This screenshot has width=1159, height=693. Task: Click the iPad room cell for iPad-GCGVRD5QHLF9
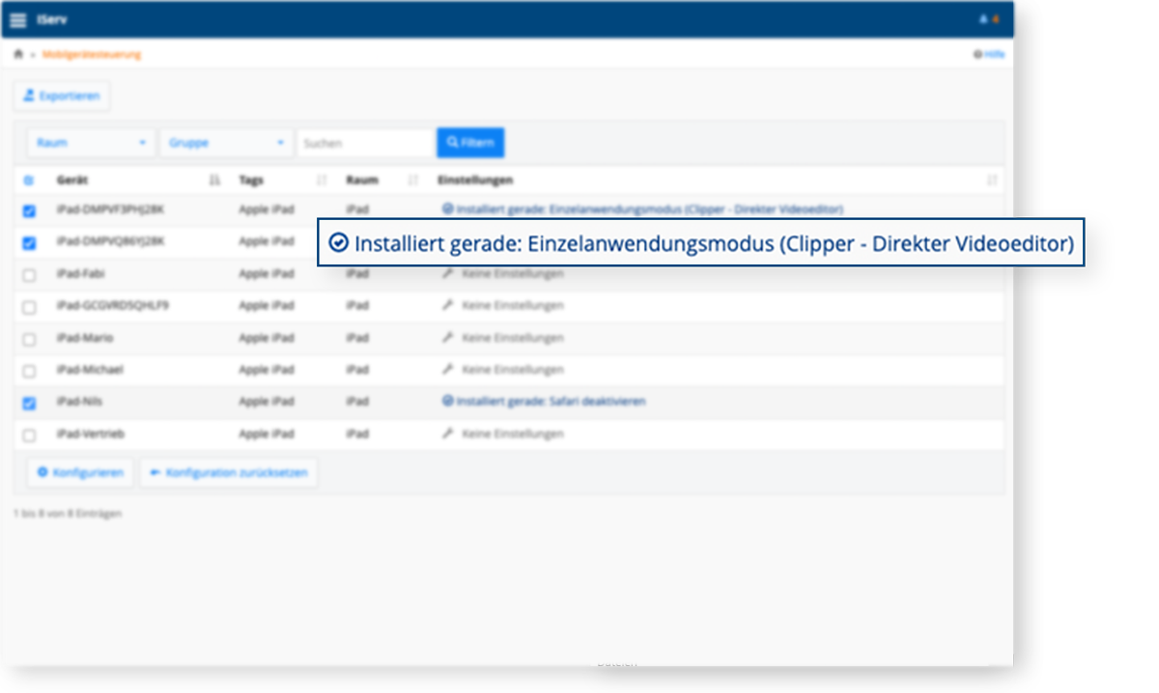pyautogui.click(x=357, y=306)
